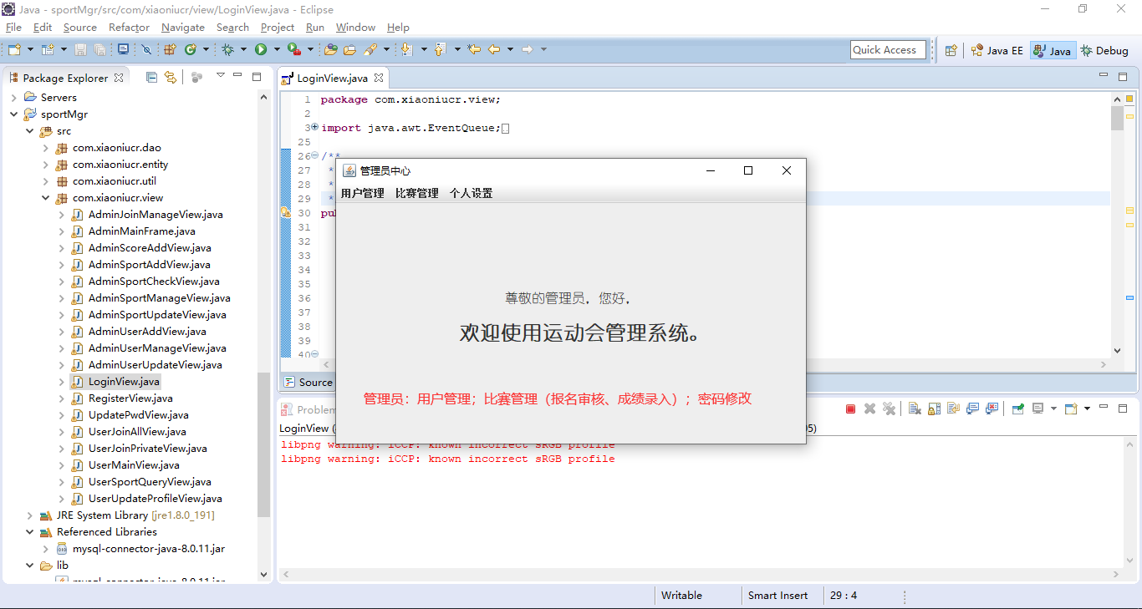Toggle Link with Editor in Package Explorer
The height and width of the screenshot is (609, 1142).
point(171,77)
